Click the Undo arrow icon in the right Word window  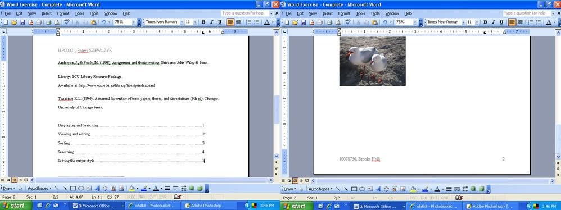(x=384, y=22)
